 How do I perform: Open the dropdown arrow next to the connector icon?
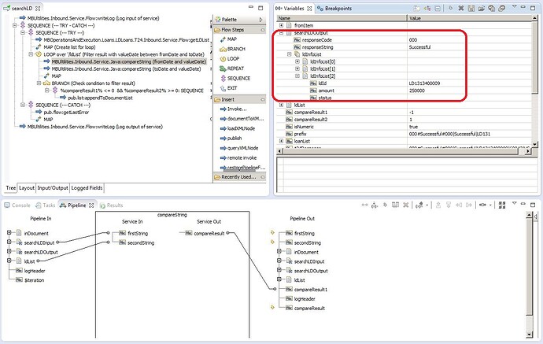point(490,205)
